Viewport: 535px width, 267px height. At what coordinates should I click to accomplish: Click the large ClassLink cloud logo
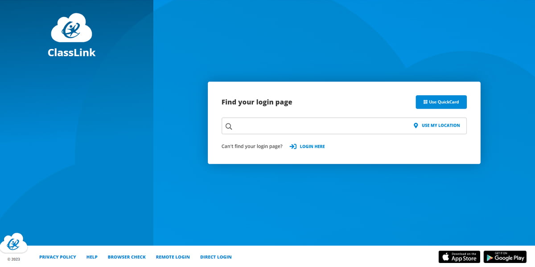(x=71, y=28)
